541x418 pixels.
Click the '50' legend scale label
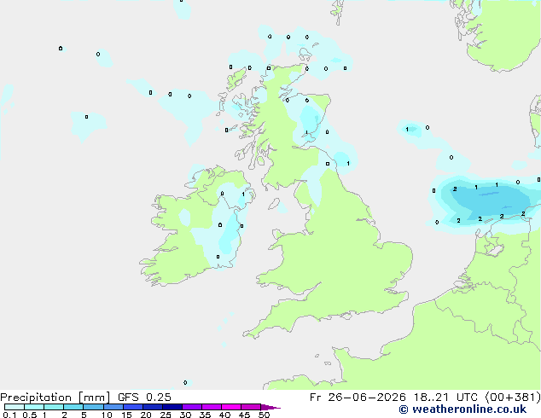tap(264, 415)
